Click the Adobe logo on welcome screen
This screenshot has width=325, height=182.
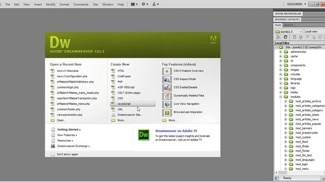coord(213,39)
